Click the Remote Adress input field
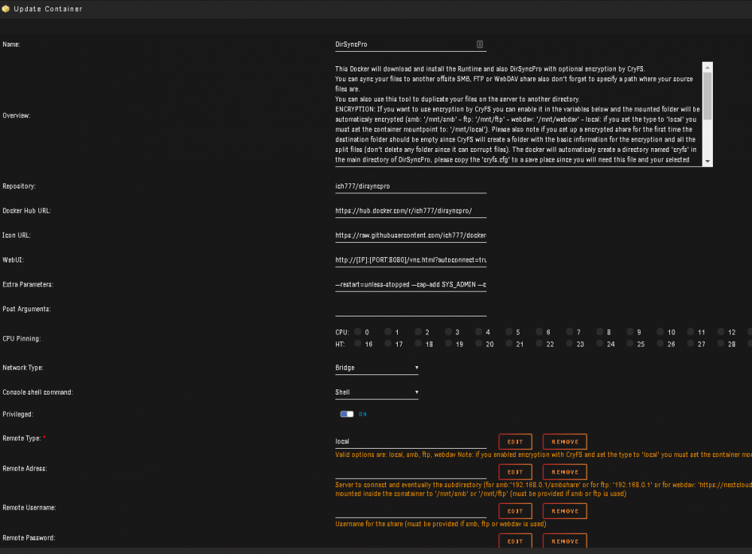 tap(411, 471)
